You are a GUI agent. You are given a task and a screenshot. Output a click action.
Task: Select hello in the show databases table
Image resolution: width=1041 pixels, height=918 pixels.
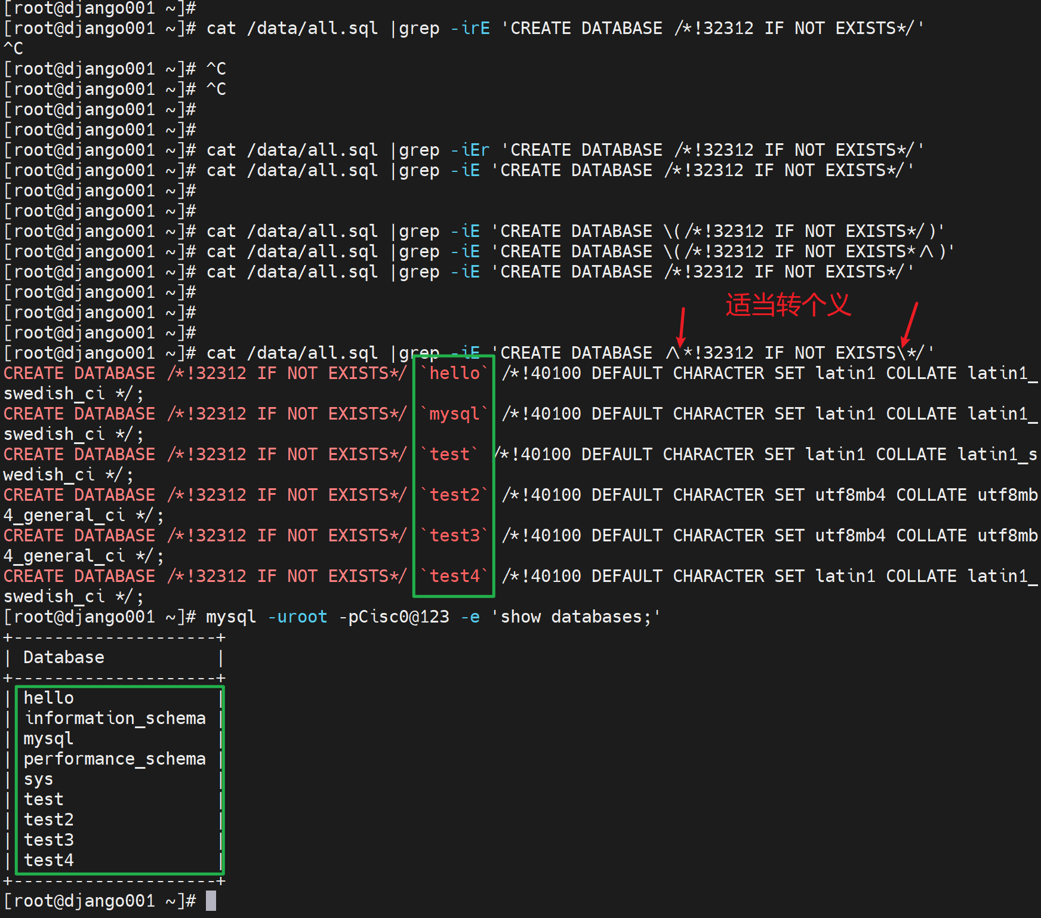[49, 698]
